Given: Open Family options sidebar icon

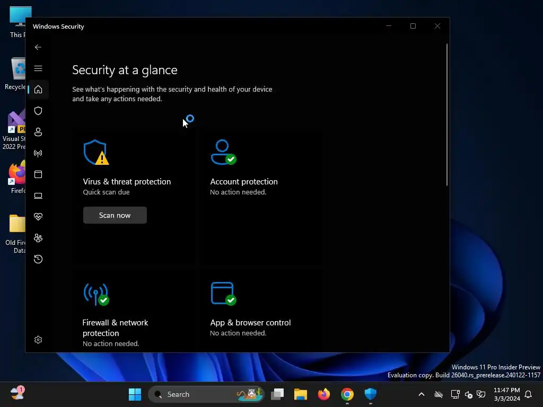Looking at the screenshot, I should (38, 238).
